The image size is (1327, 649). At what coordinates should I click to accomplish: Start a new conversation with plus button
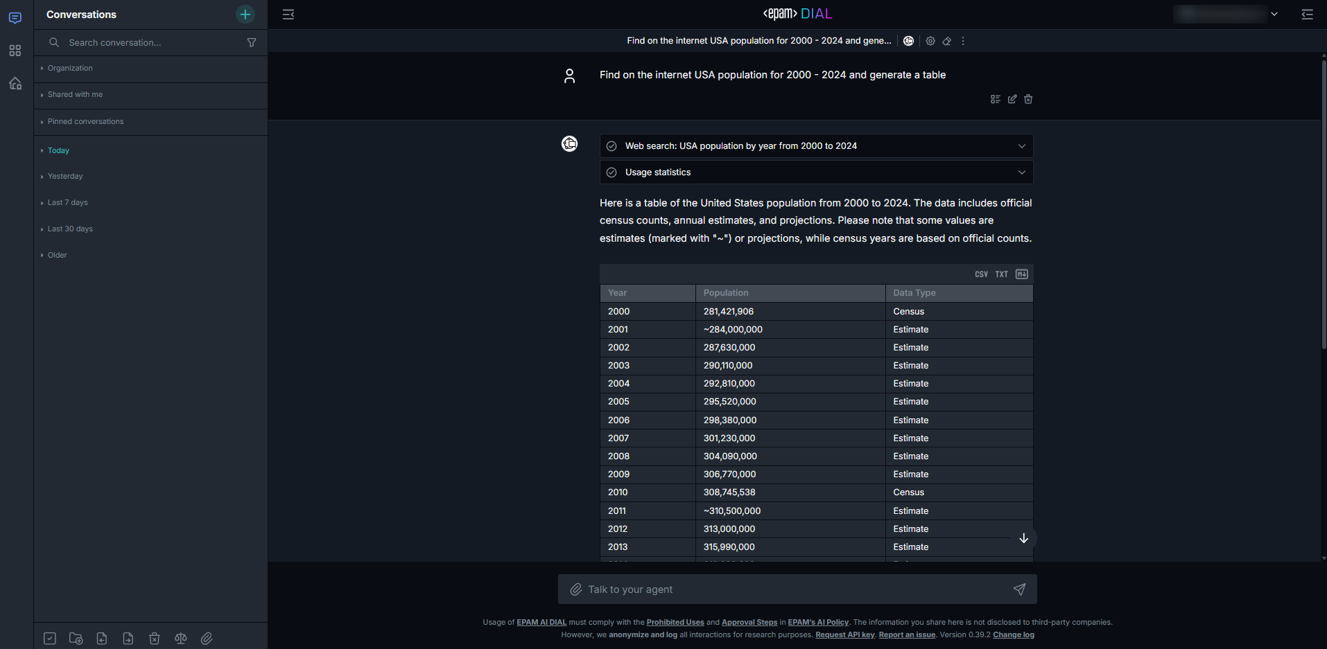pos(245,15)
